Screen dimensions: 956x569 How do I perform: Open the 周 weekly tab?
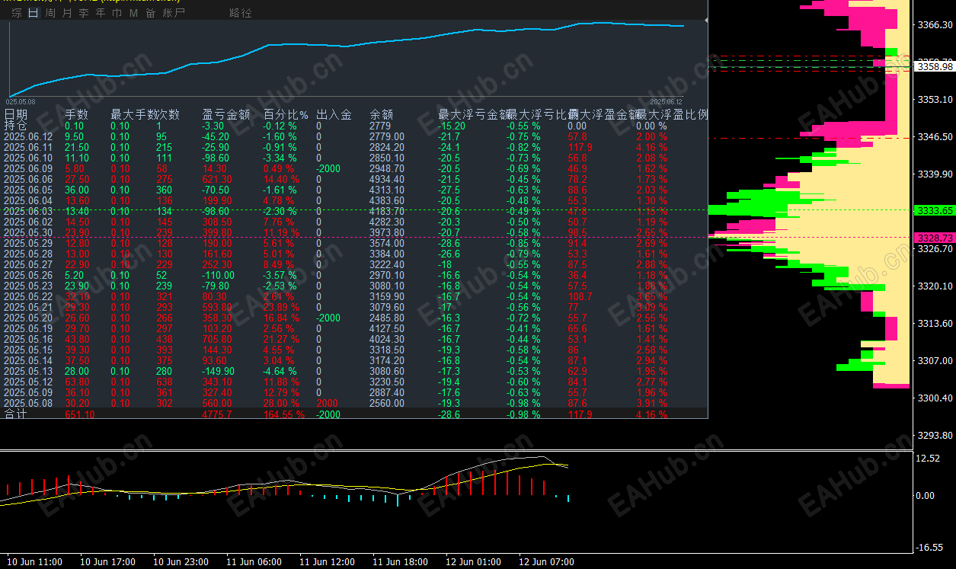[x=50, y=13]
